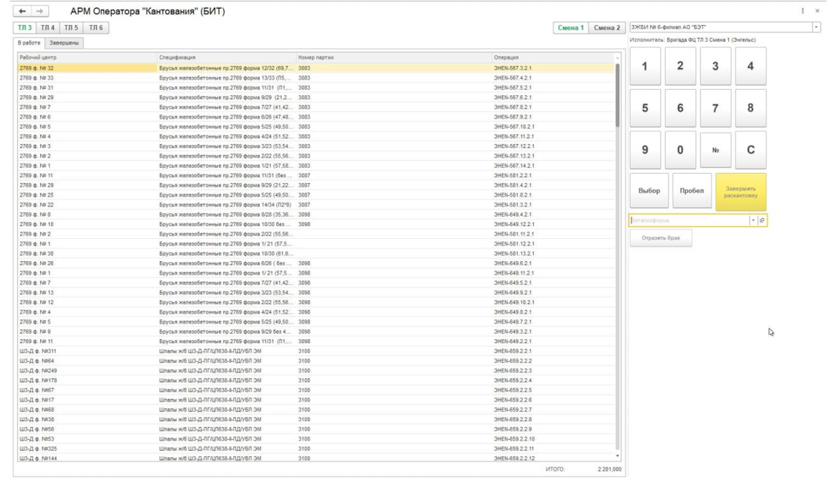Viewport: 833px width, 498px height.
Task: Click into the Металлоформа input field
Action: coord(689,220)
